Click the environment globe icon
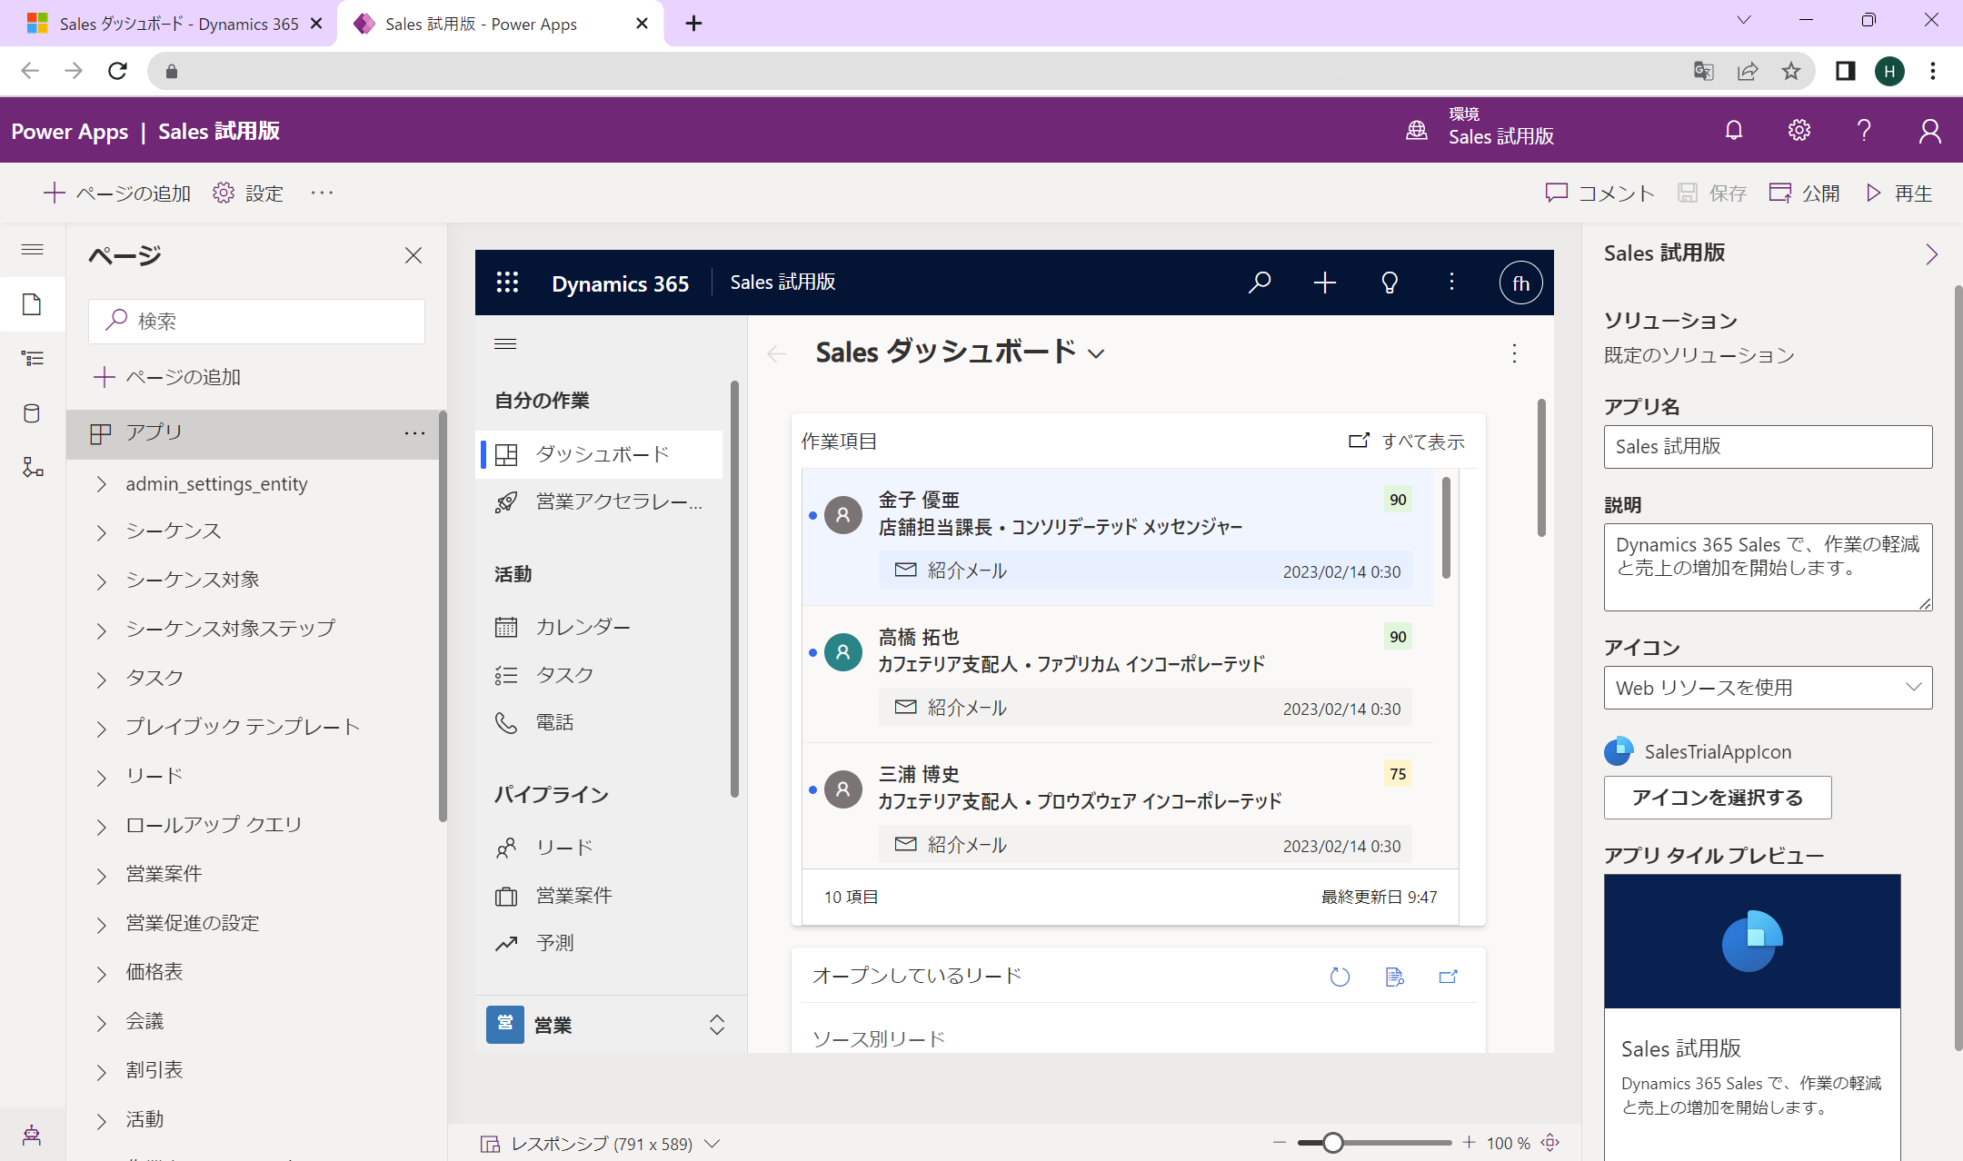This screenshot has height=1161, width=1963. coord(1417,131)
